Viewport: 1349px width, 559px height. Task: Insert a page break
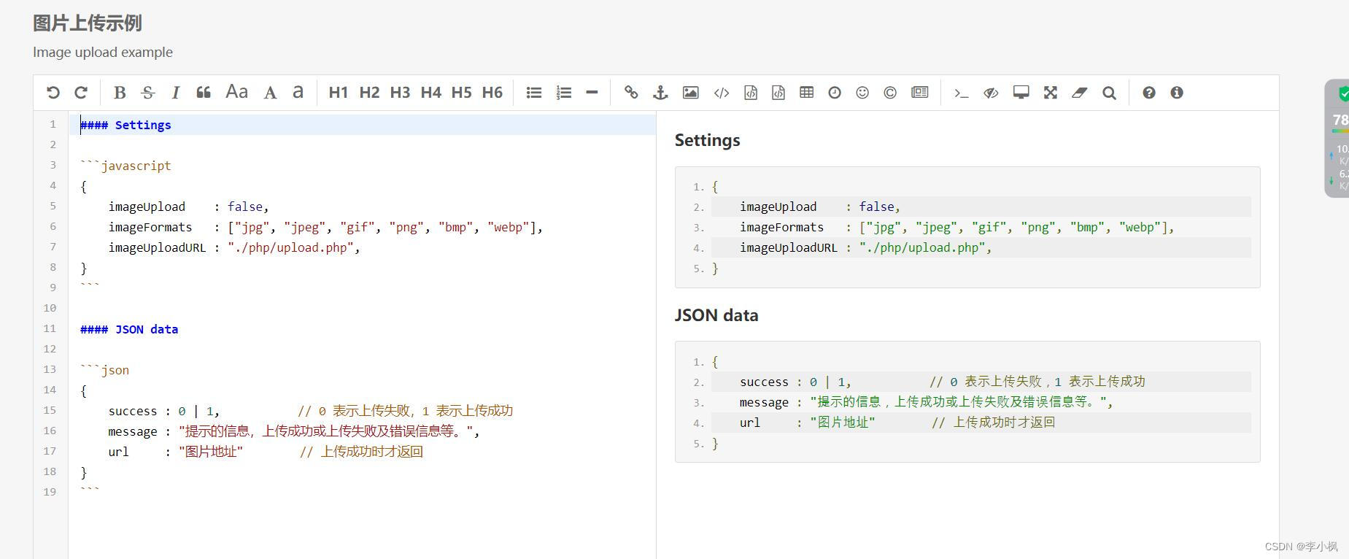920,93
